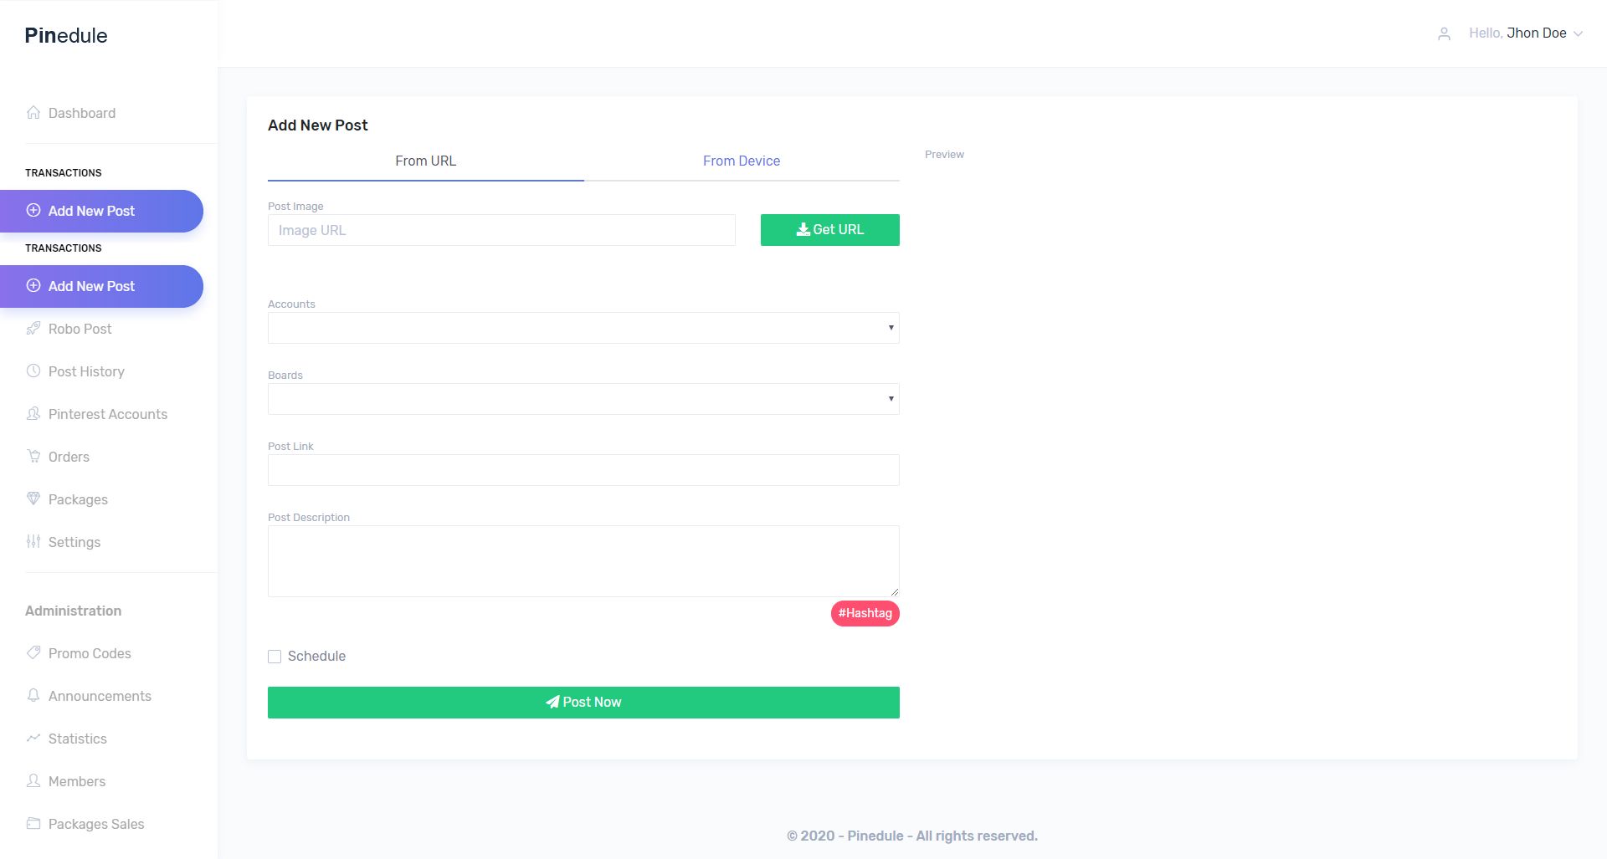The image size is (1607, 859).
Task: Switch to the From Device tab
Action: pyautogui.click(x=742, y=161)
